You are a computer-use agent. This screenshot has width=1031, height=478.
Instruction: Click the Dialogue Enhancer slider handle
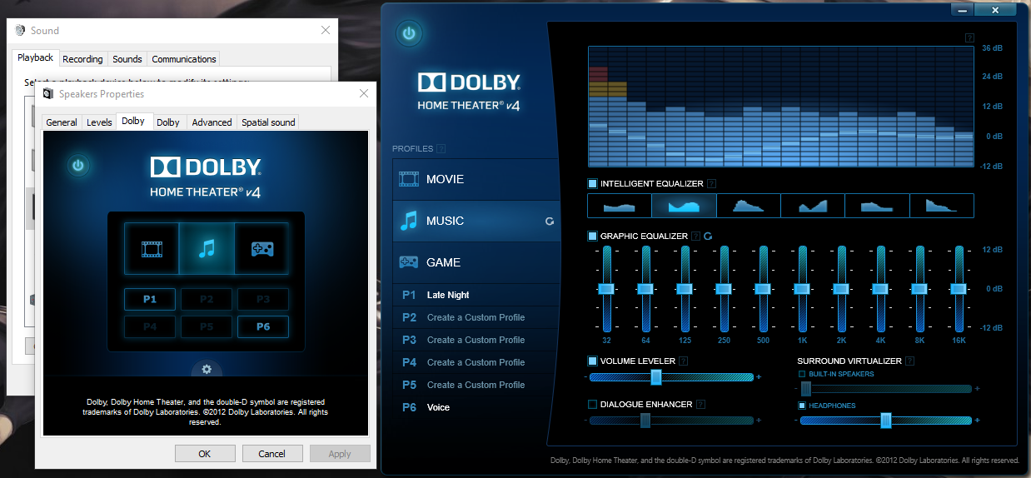(x=645, y=421)
